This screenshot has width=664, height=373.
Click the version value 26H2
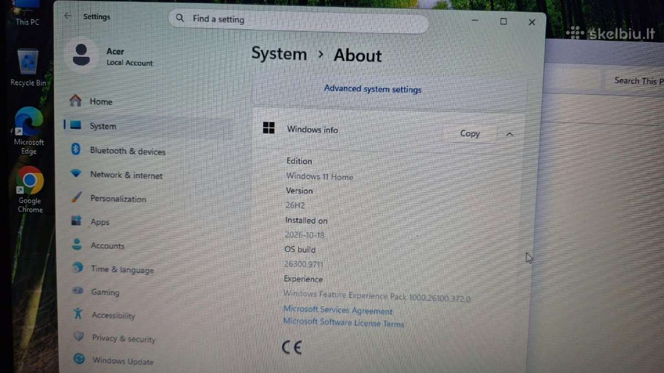(x=295, y=205)
